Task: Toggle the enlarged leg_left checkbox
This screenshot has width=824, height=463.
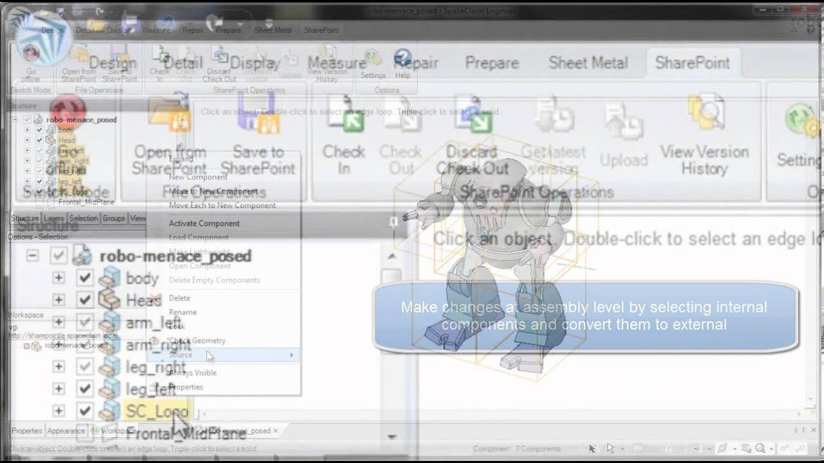Action: [84, 388]
